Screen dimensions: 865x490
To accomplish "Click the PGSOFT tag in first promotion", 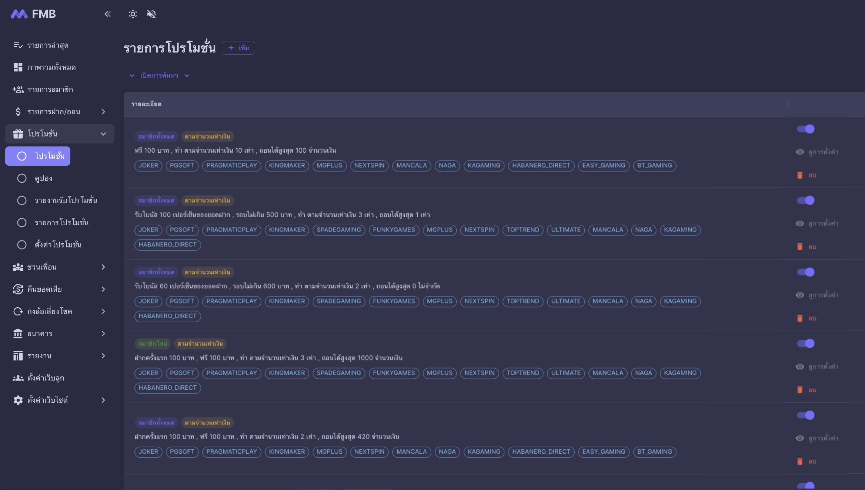I will coord(182,165).
